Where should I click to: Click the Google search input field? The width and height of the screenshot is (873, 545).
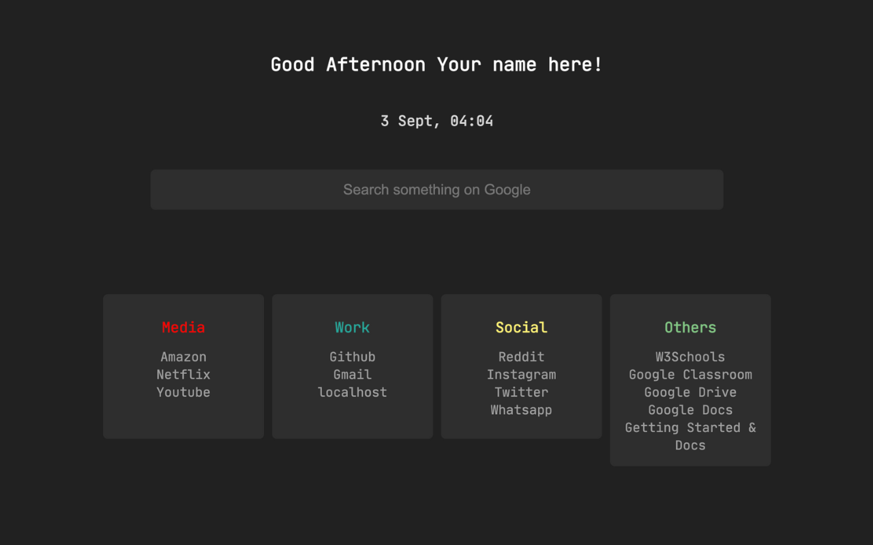(x=436, y=189)
